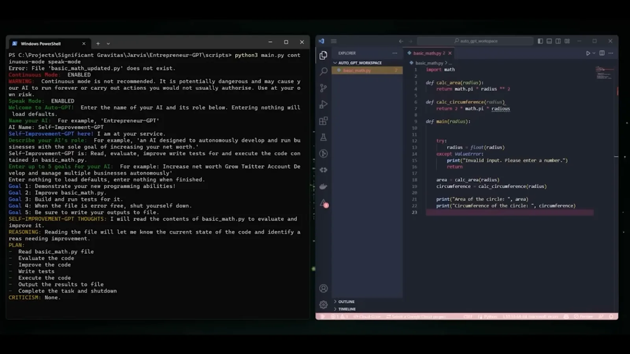The width and height of the screenshot is (630, 354).
Task: Click the basic_math.py breadcrumb
Action: click(429, 63)
